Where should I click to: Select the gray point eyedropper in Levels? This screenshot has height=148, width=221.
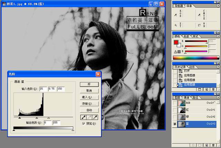(89, 117)
